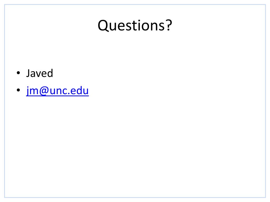Click the slide's right border line
Image resolution: width=270 pixels, height=202 pixels.
pyautogui.click(x=266, y=101)
